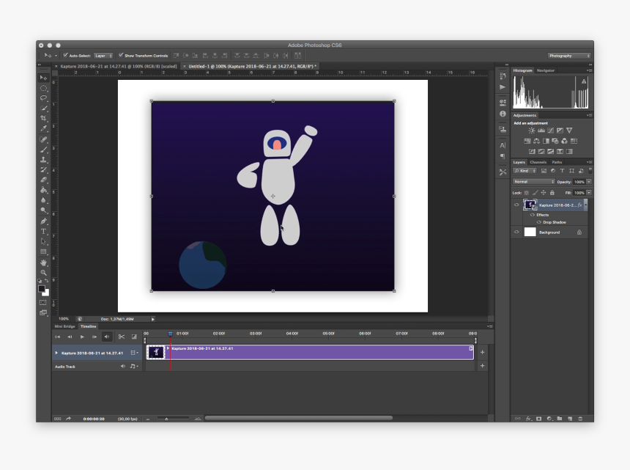Select the Horizontal Type tool

pyautogui.click(x=43, y=232)
